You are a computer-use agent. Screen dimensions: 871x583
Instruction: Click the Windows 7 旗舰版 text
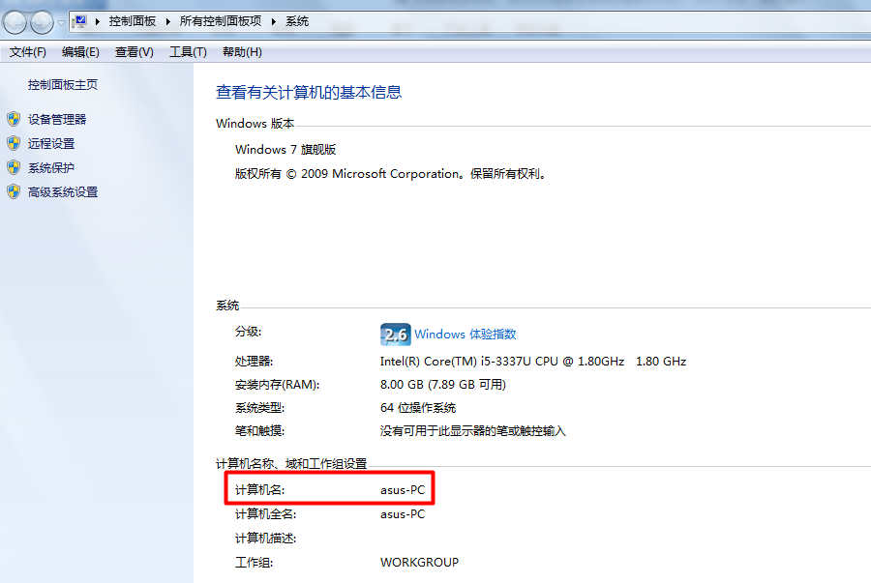click(x=285, y=150)
